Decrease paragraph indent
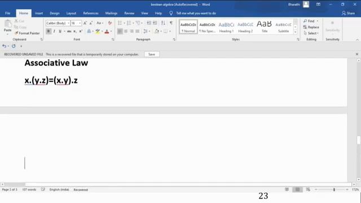The height and width of the screenshot is (203, 361). (149, 23)
